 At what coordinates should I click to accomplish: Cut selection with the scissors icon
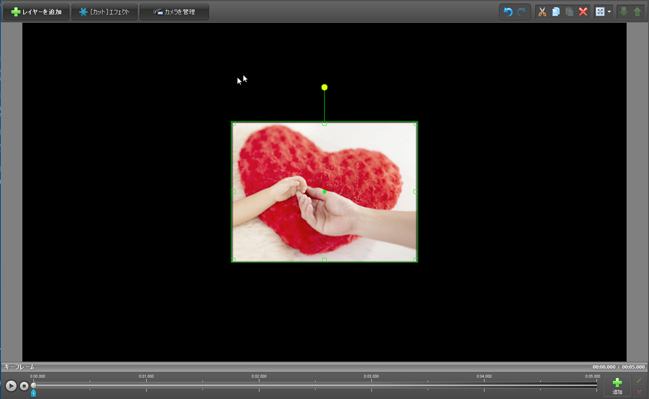click(x=542, y=12)
